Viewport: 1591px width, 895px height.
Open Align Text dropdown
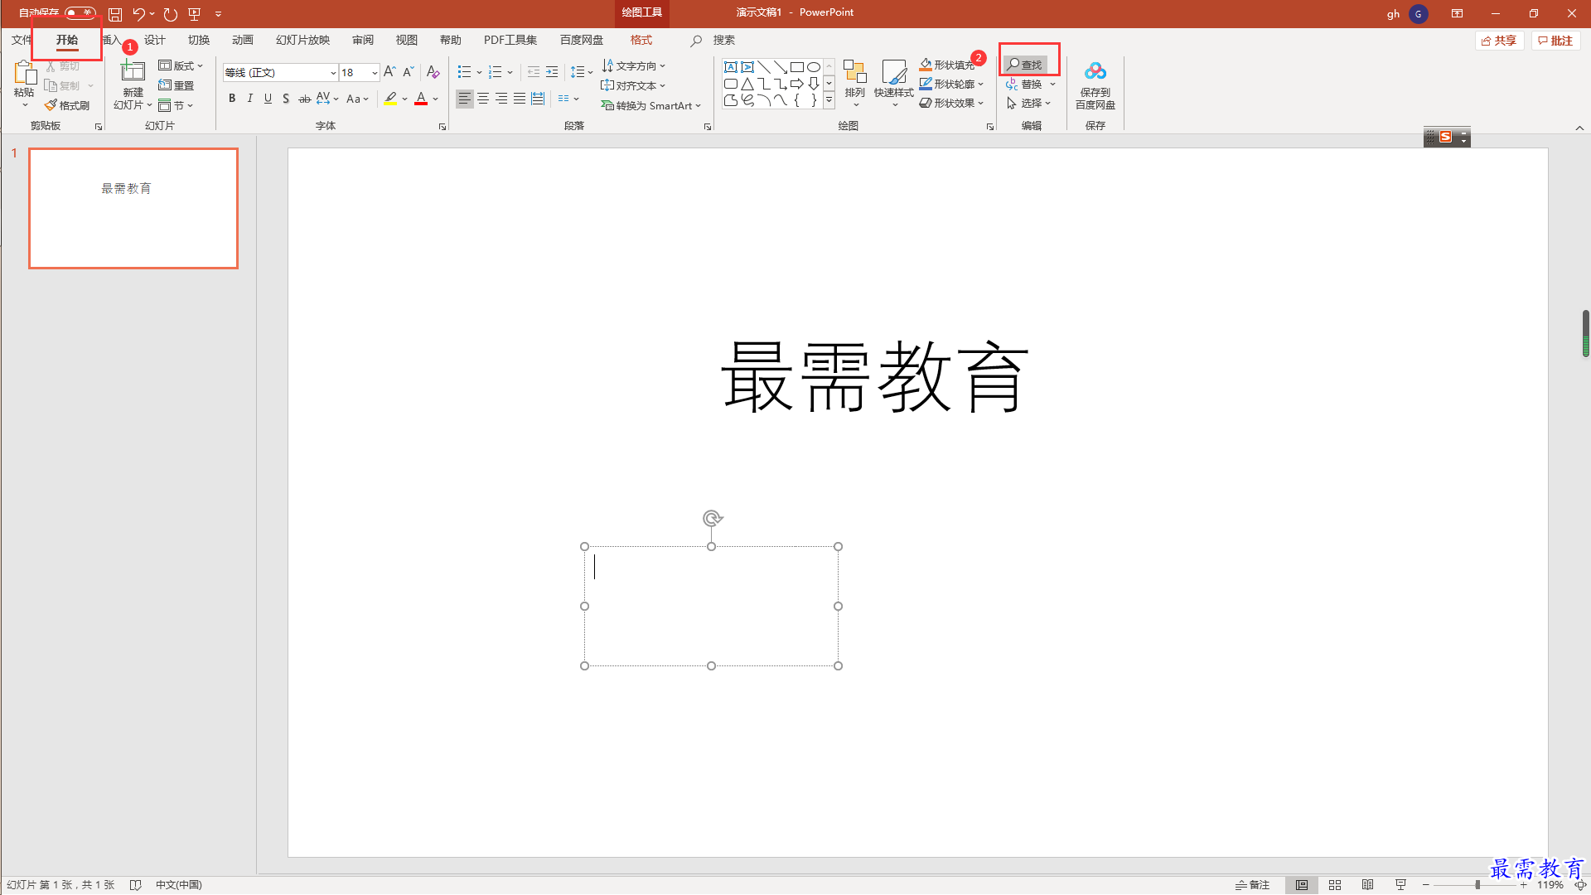[633, 85]
